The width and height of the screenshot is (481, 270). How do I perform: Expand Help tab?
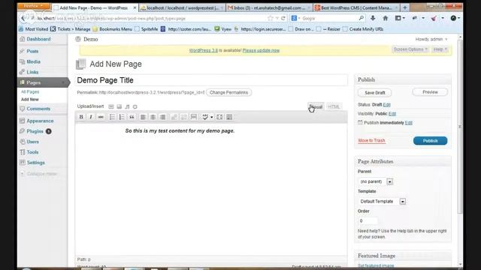440,49
